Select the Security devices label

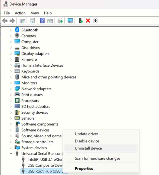tap(35, 112)
